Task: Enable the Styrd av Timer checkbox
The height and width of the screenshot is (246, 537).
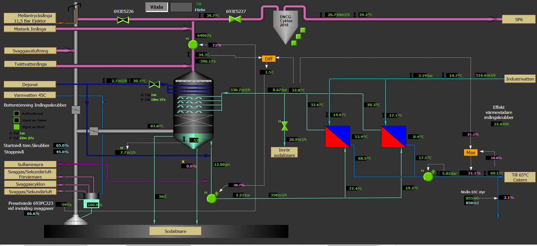Action: (17, 120)
